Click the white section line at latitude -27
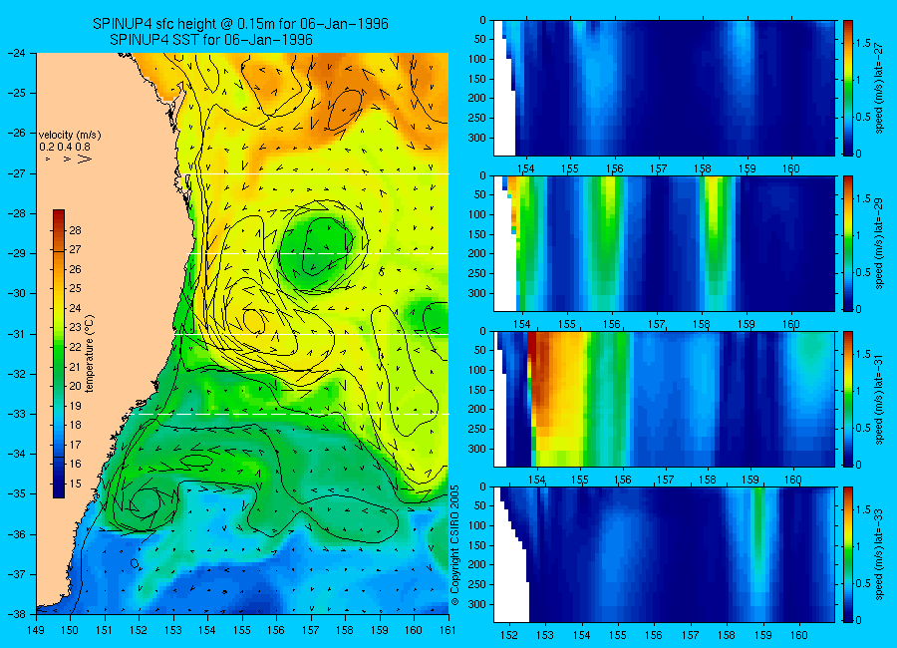 click(320, 174)
